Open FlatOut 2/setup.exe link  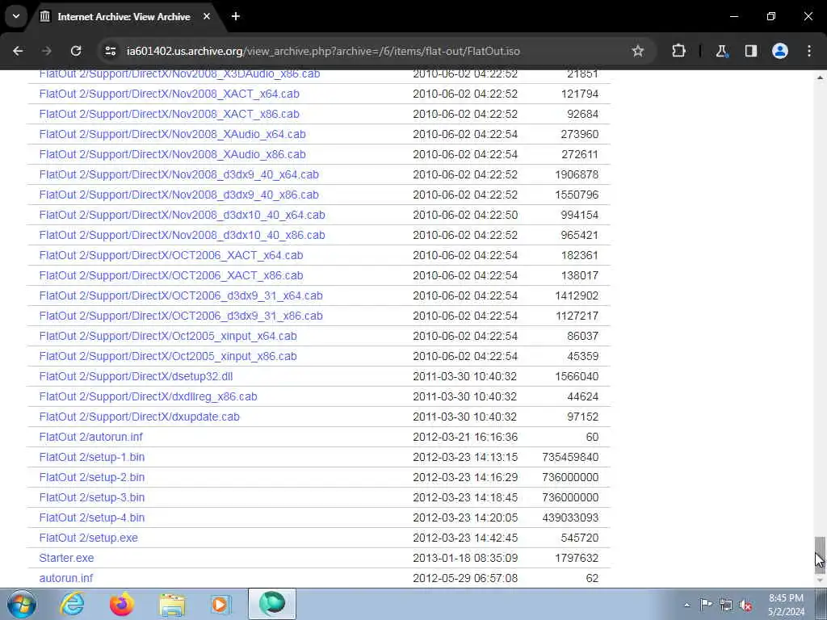(x=89, y=538)
